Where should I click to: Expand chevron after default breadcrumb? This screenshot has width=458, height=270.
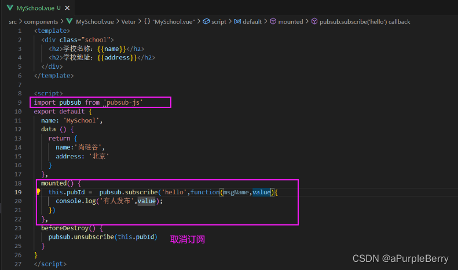(x=266, y=21)
